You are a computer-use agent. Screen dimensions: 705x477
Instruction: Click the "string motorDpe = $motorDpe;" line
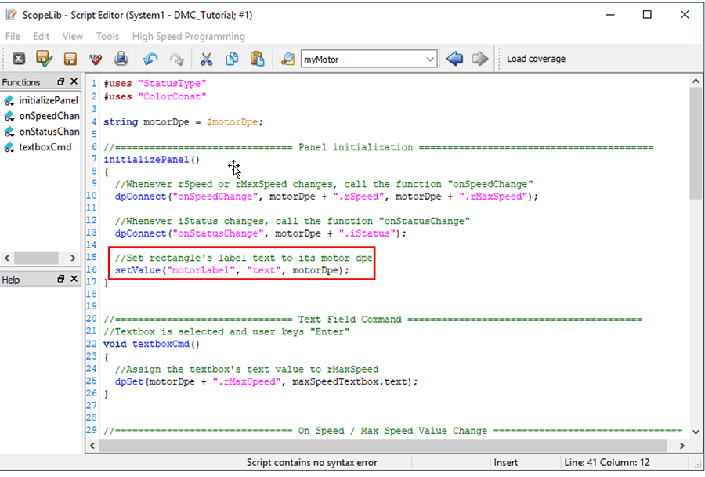(x=183, y=122)
